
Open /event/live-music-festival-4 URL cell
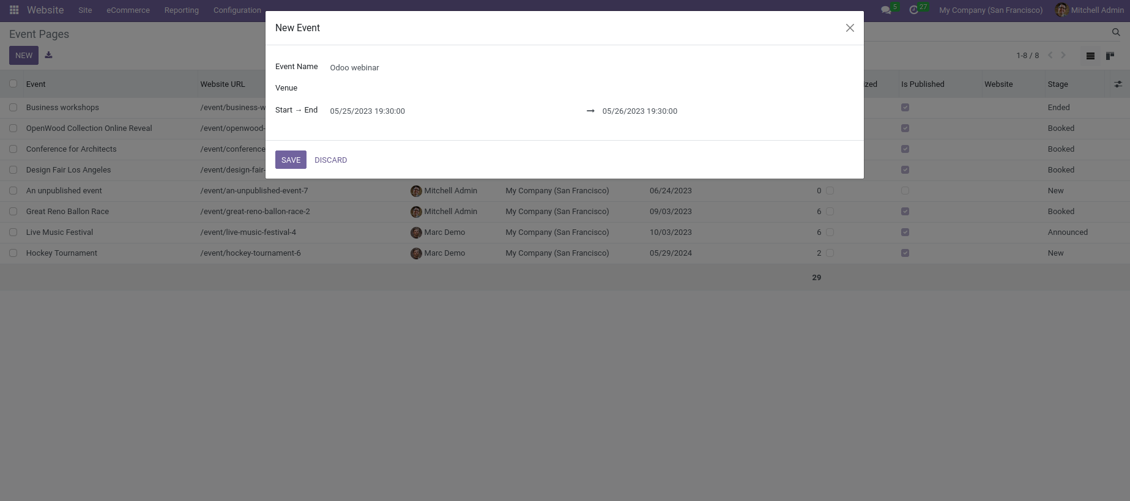tap(248, 232)
